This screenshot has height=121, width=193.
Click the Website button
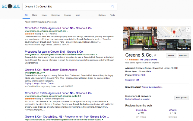click(171, 56)
